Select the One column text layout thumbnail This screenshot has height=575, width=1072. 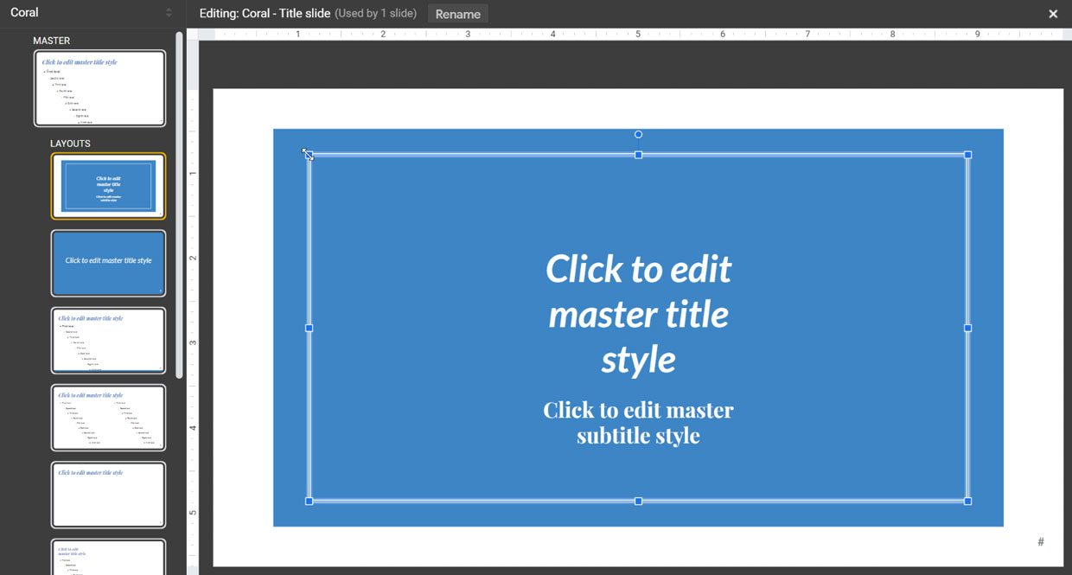[108, 560]
